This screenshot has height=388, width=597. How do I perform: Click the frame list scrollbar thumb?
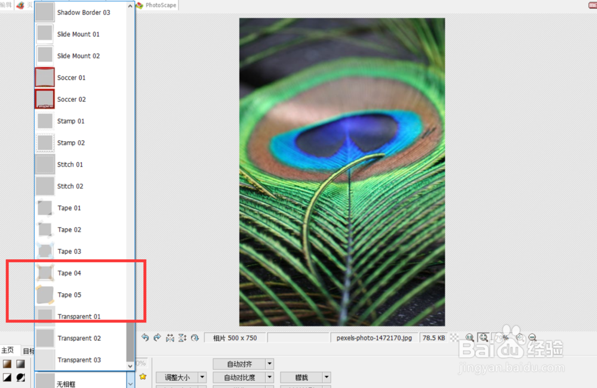click(x=130, y=342)
